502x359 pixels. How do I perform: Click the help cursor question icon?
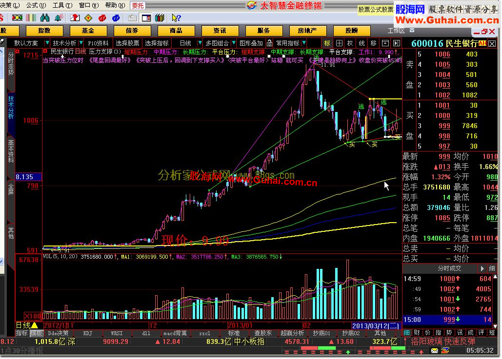(x=176, y=18)
